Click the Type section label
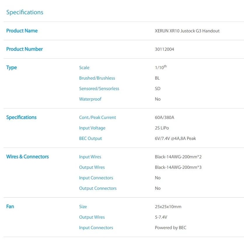 pyautogui.click(x=12, y=67)
